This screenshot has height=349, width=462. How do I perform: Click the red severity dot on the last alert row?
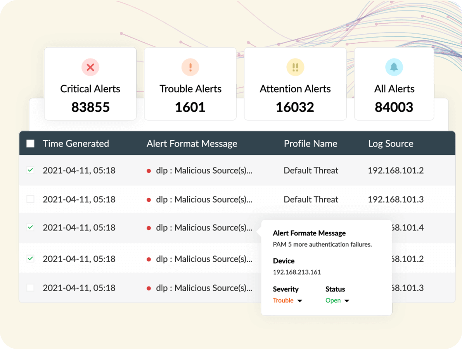(149, 288)
